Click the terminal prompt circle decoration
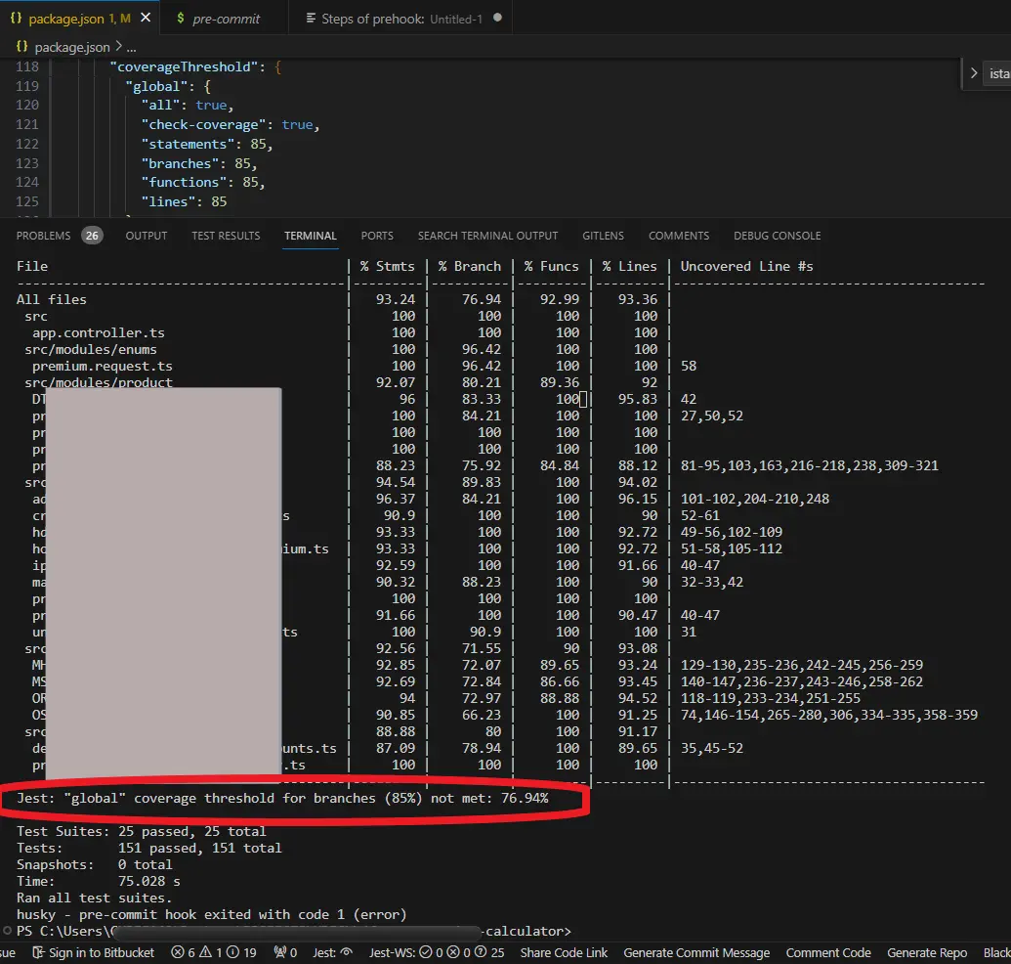The image size is (1011, 964). [7, 931]
